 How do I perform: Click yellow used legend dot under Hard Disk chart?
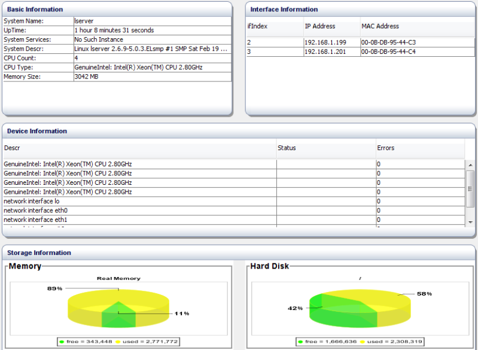(x=363, y=342)
